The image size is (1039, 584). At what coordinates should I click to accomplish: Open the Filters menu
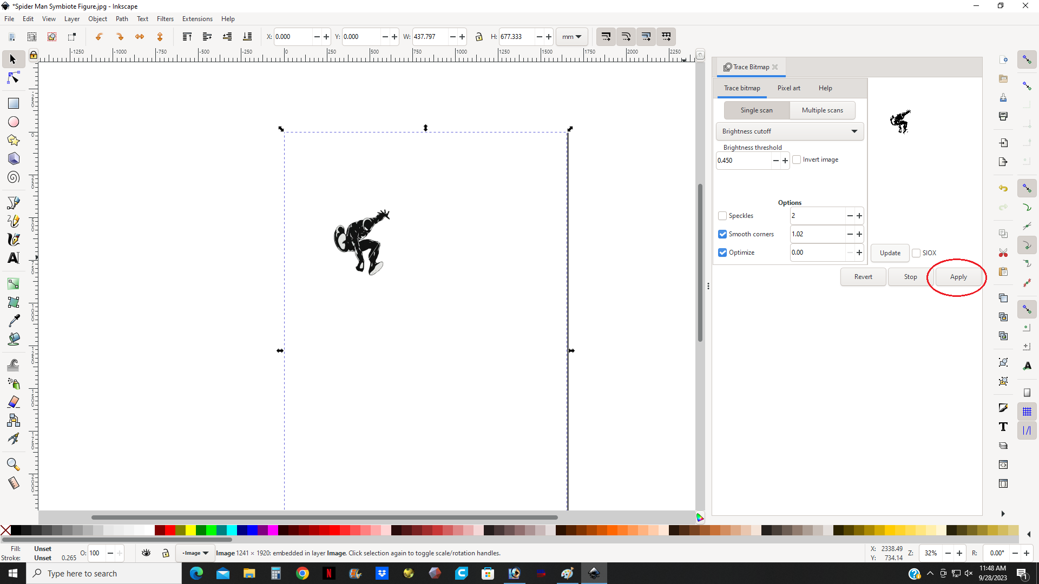coord(165,19)
